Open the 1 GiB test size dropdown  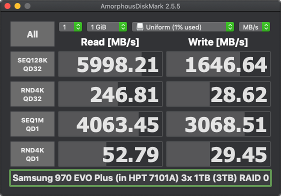click(107, 27)
